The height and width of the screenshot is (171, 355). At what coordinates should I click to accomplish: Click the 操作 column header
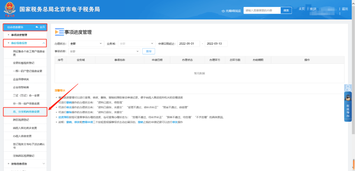click(307, 60)
